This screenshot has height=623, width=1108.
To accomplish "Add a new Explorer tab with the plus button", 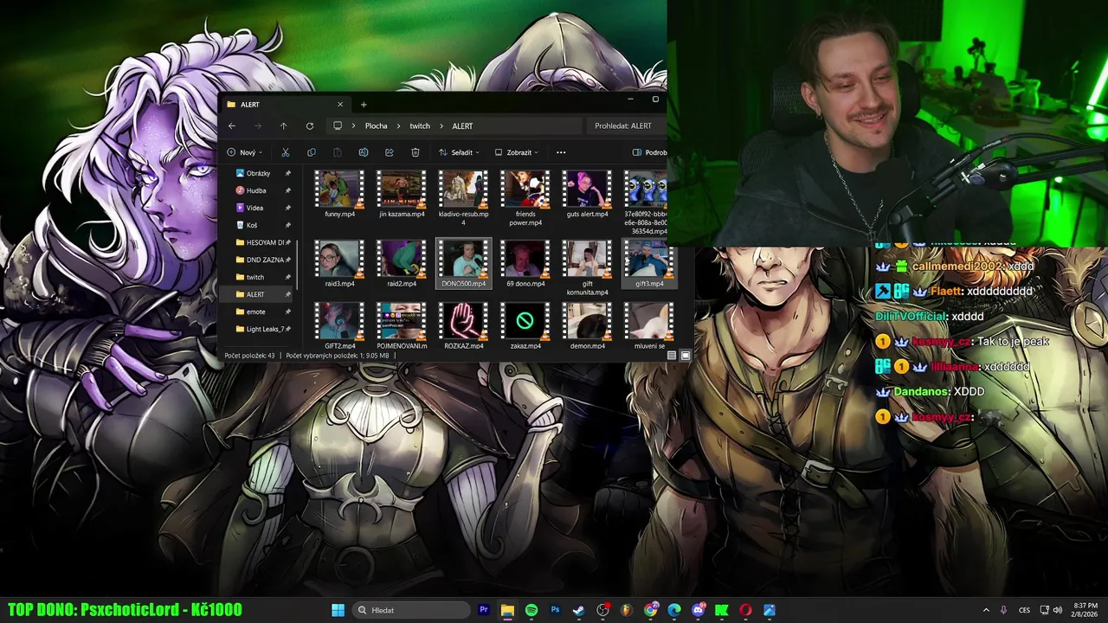I will pyautogui.click(x=364, y=105).
